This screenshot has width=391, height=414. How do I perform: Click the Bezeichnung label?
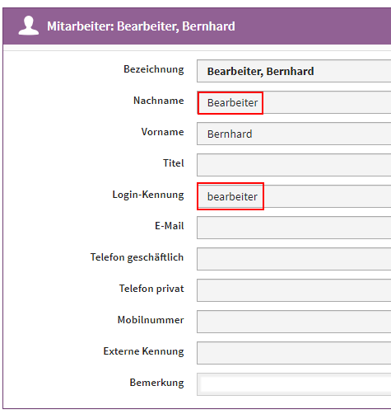[154, 69]
